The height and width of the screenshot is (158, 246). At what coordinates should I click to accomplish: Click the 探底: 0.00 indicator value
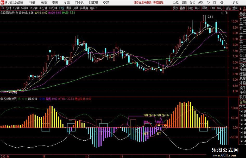click(x=52, y=99)
